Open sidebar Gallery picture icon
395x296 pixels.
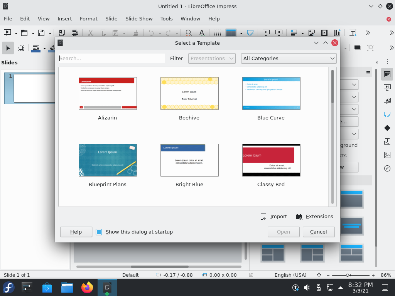387,155
